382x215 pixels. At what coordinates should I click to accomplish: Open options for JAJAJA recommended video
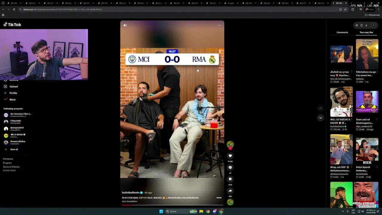tap(351, 72)
